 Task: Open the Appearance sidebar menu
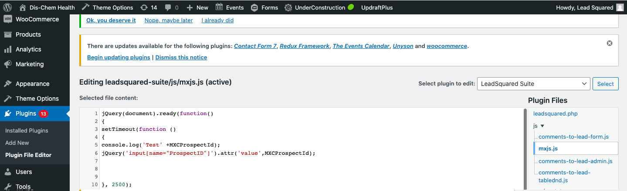(32, 84)
